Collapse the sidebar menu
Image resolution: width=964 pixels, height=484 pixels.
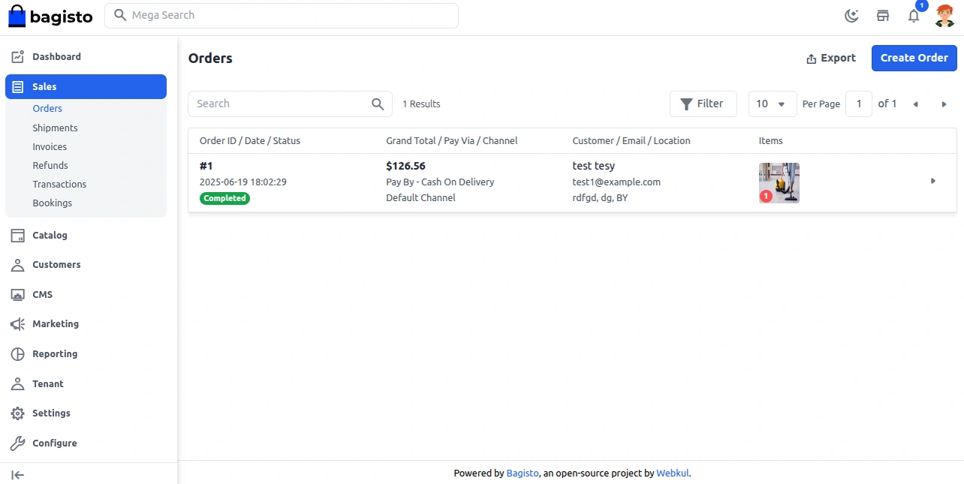18,474
